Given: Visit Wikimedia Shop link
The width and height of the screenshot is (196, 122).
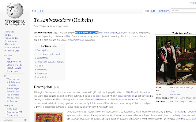Looking at the screenshot, I should pyautogui.click(x=12, y=51).
